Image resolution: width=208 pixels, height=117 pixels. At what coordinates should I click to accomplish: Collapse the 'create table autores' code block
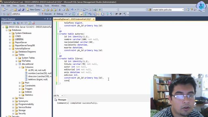pos(58,34)
